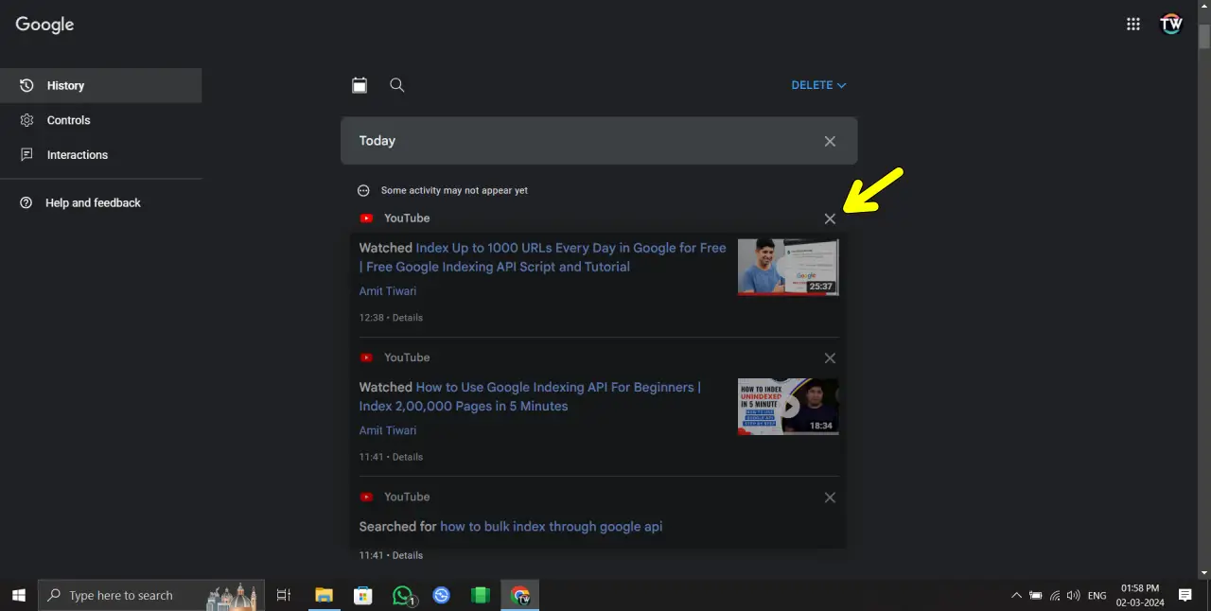Click the YouTube logo on the first activity
1211x611 pixels.
366,218
